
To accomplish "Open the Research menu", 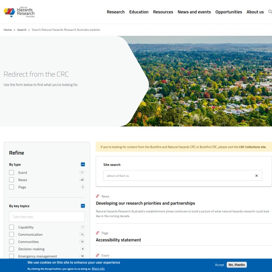I will (116, 12).
